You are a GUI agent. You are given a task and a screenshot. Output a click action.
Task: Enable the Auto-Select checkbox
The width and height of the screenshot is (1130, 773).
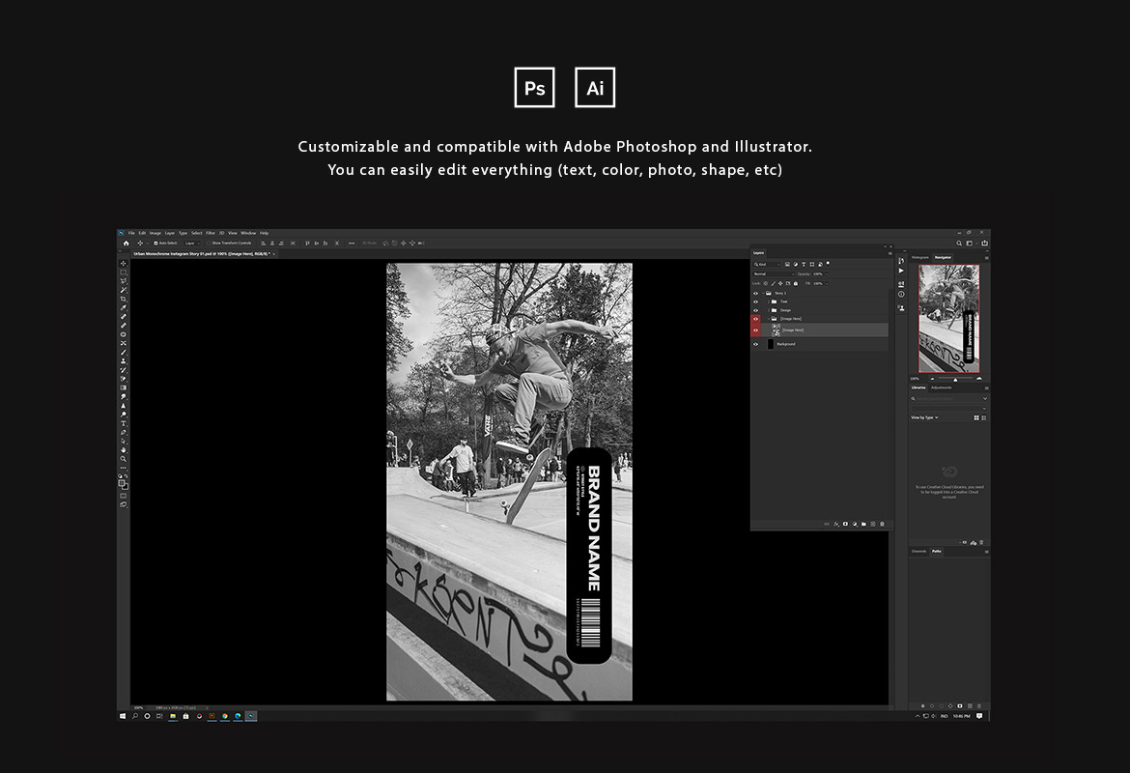(x=154, y=243)
